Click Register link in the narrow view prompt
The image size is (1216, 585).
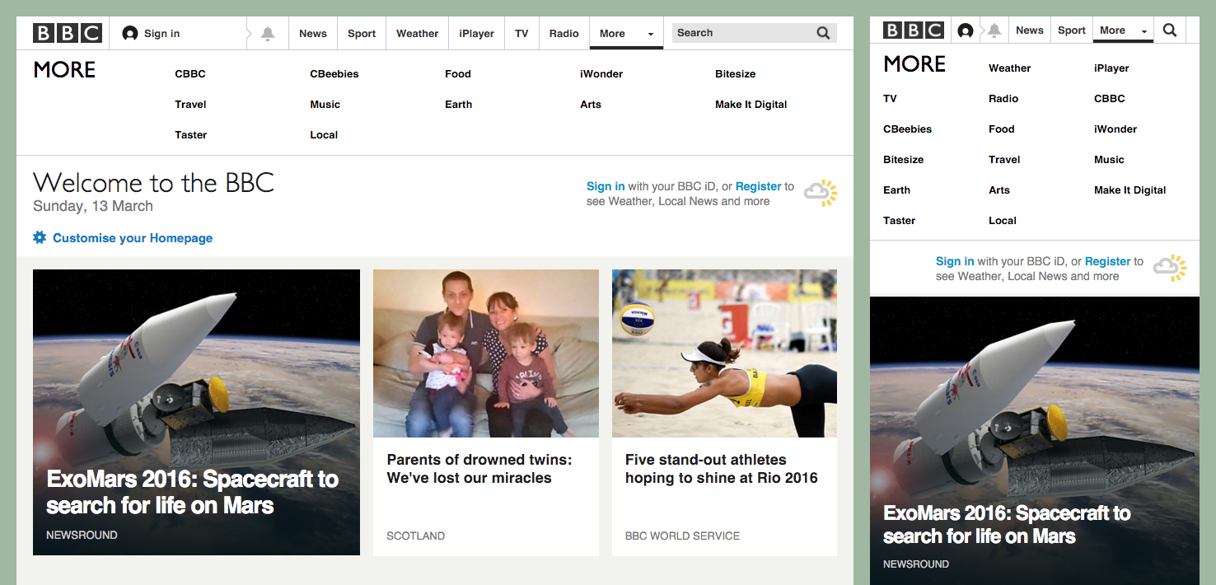click(x=1108, y=261)
